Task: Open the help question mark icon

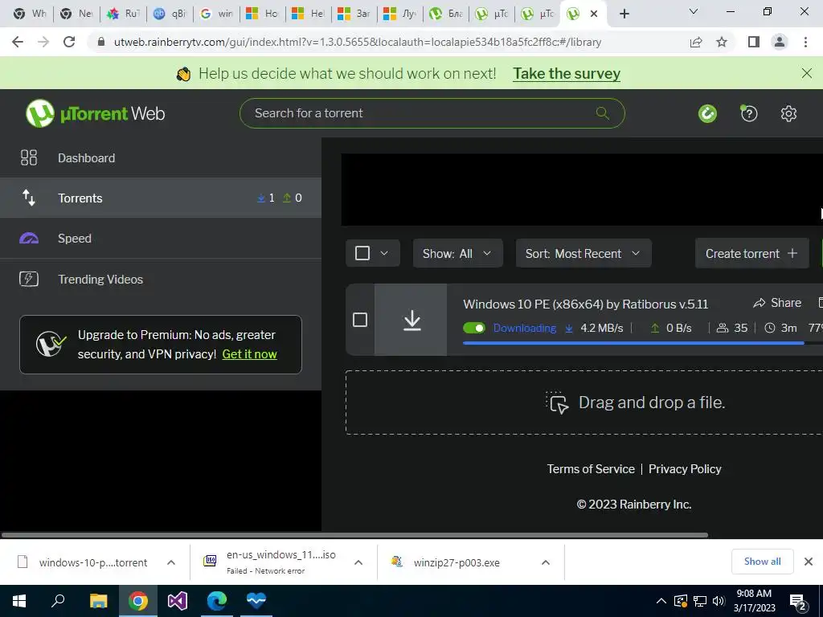Action: (748, 113)
